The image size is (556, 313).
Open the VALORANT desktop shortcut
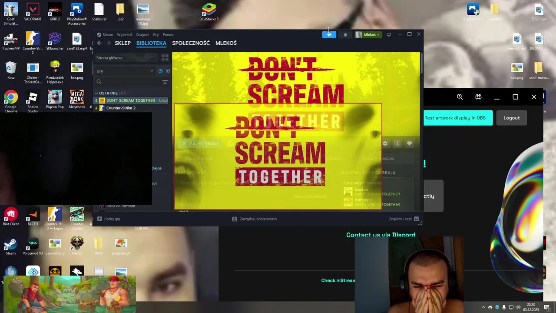(x=33, y=12)
